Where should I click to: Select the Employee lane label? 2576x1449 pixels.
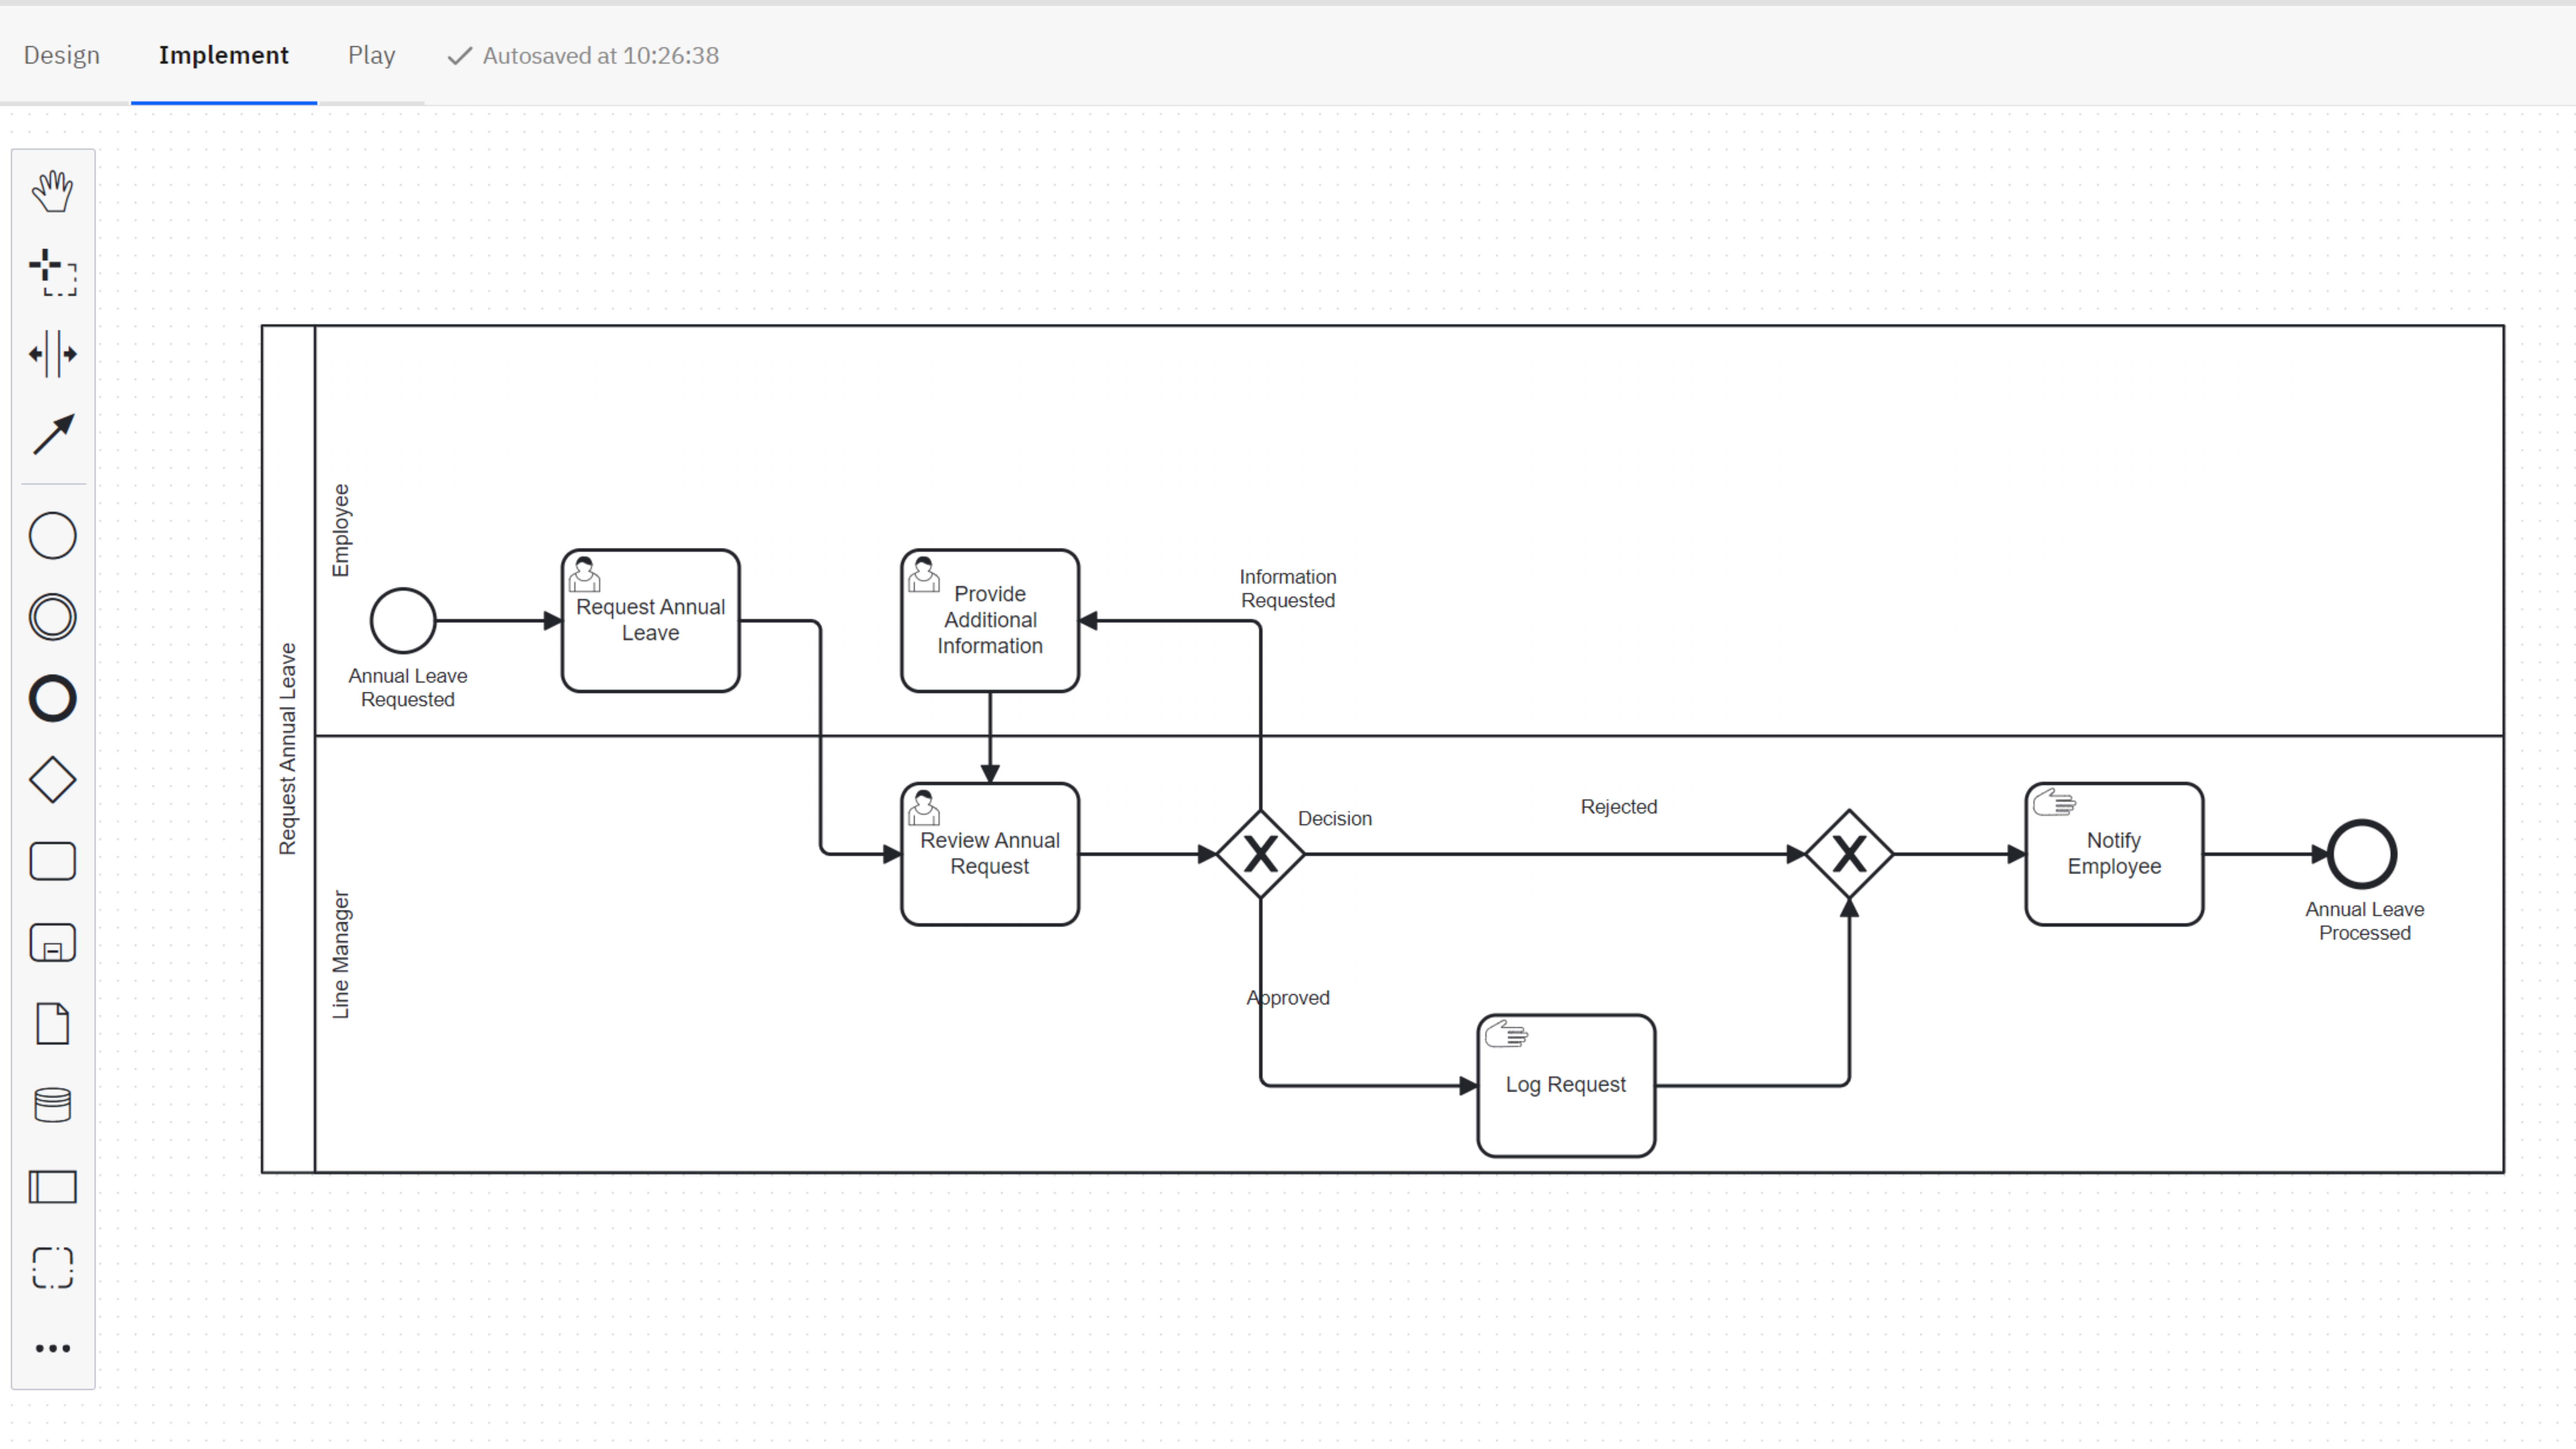[341, 531]
